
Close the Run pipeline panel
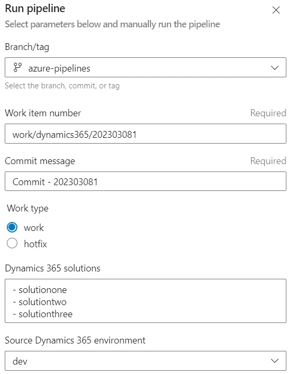pyautogui.click(x=276, y=10)
